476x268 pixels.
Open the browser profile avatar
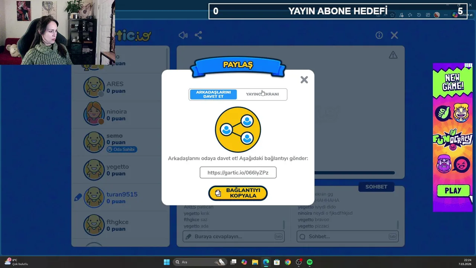[437, 15]
